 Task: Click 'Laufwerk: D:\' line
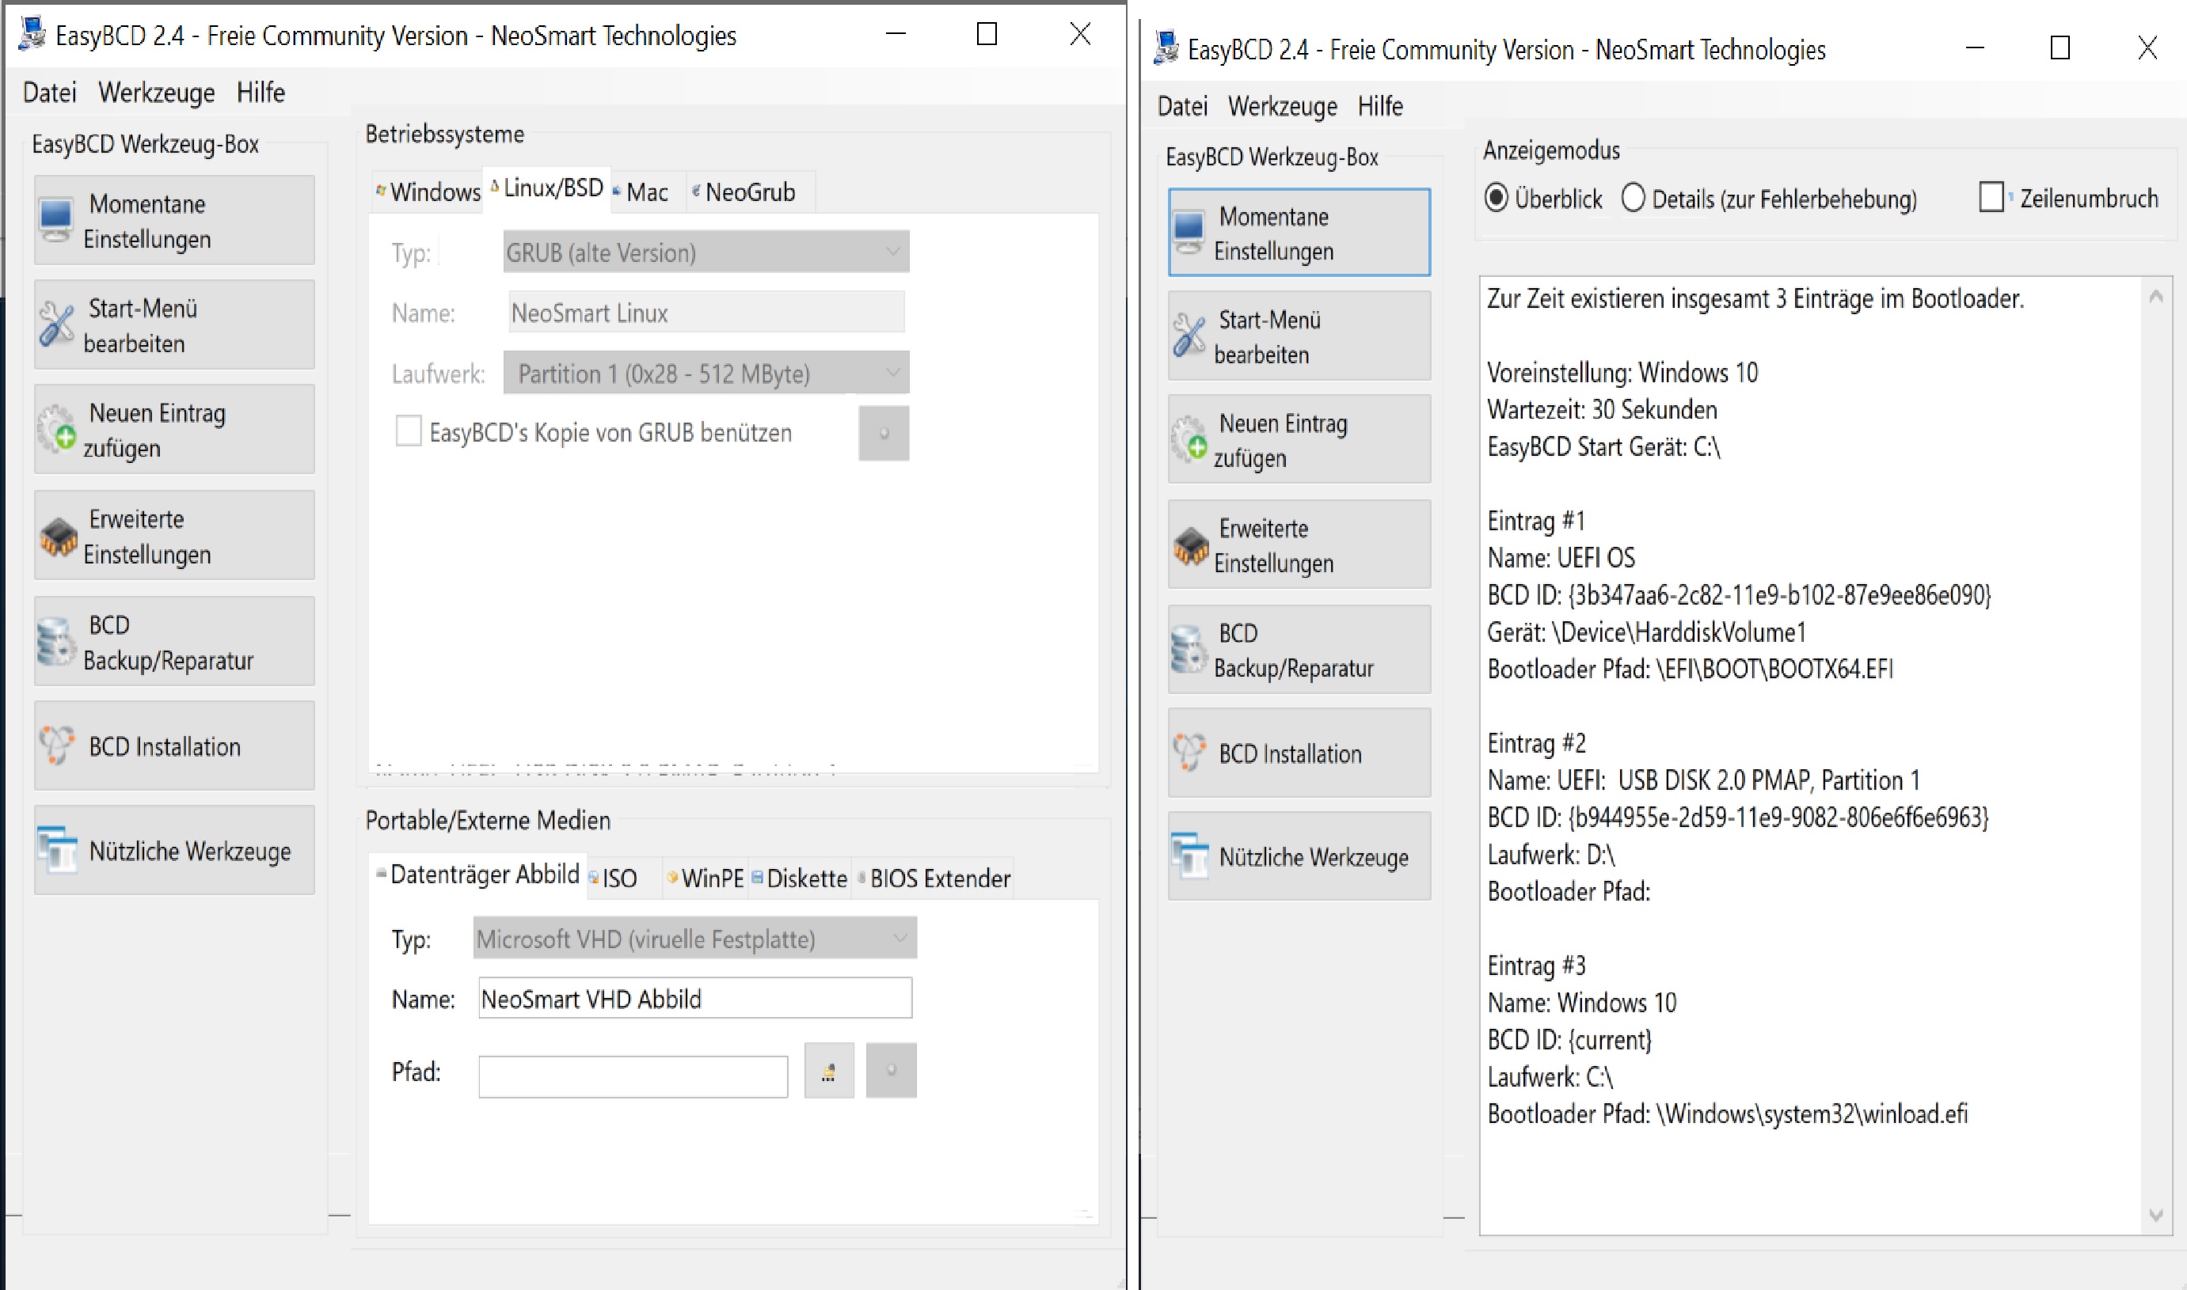[x=1551, y=856]
